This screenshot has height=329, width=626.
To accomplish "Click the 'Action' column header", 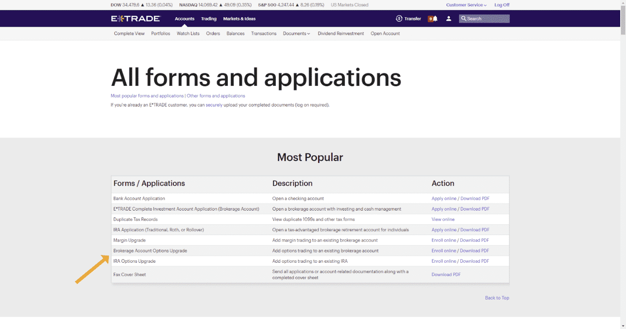I will 443,183.
